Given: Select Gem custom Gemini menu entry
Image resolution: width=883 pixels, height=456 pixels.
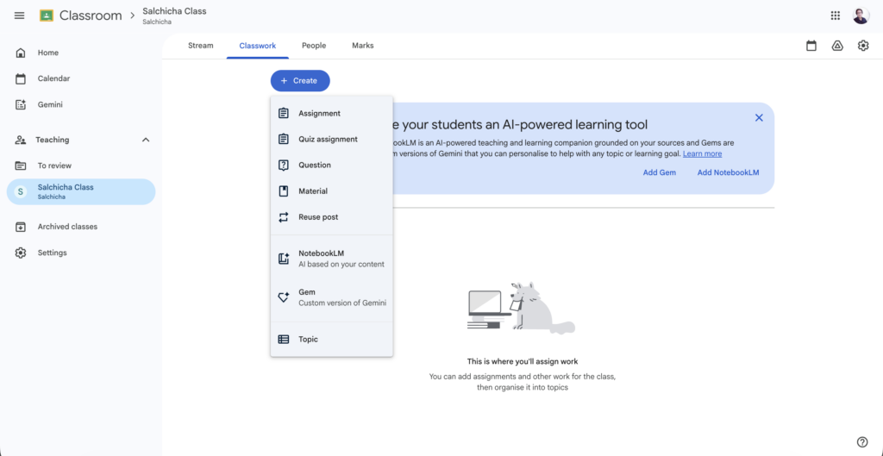Looking at the screenshot, I should (332, 297).
